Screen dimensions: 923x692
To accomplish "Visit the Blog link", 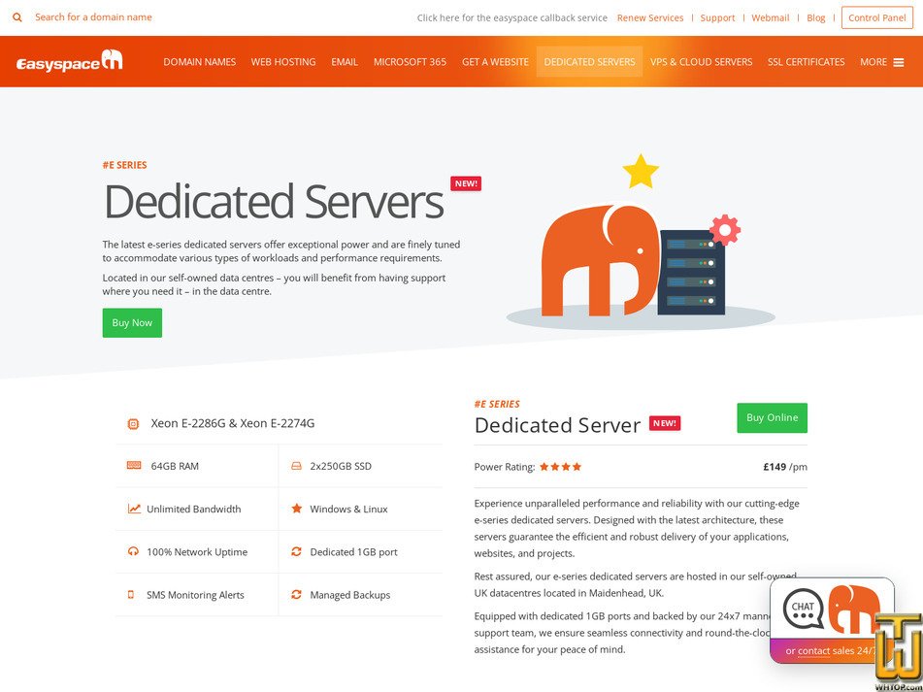I will (x=816, y=18).
